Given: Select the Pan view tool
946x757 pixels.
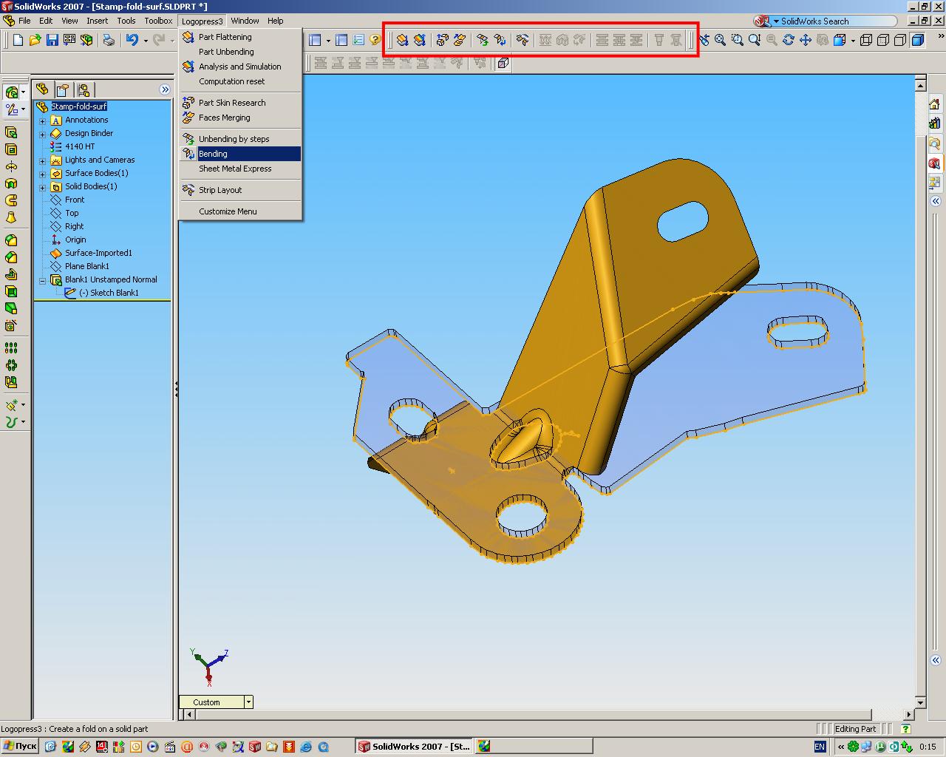Looking at the screenshot, I should click(x=806, y=40).
